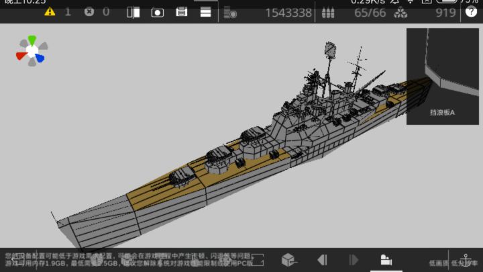Click the parts count cubes icon

point(400,13)
